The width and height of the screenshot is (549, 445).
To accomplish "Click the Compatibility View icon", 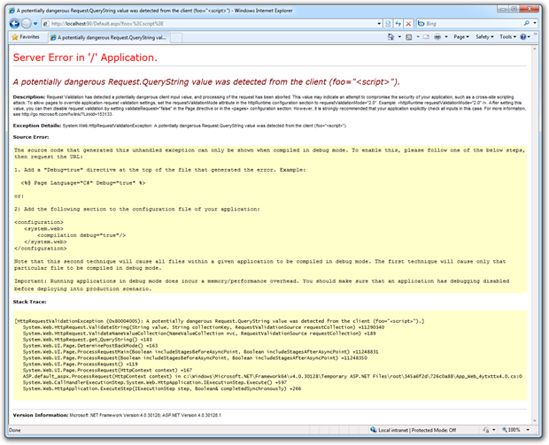I will click(x=388, y=23).
